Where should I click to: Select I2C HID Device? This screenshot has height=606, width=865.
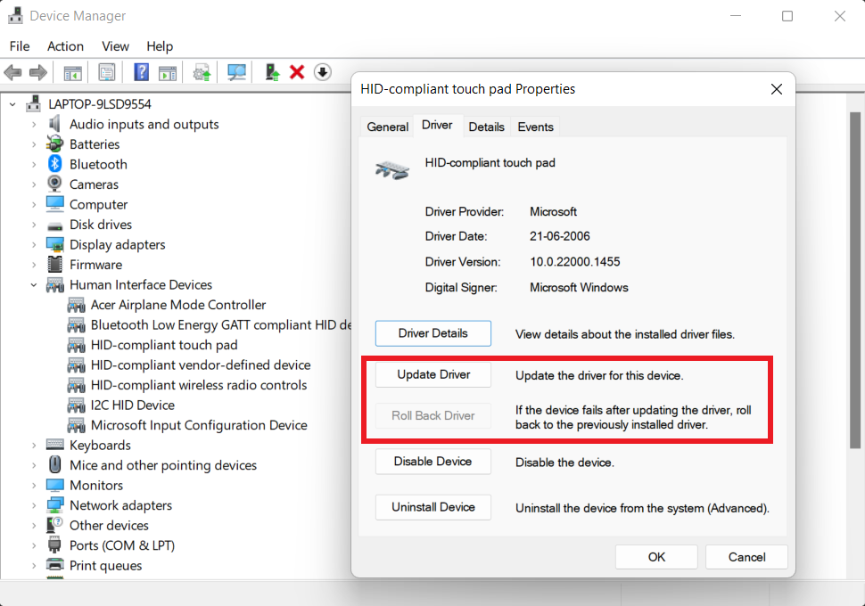coord(132,405)
